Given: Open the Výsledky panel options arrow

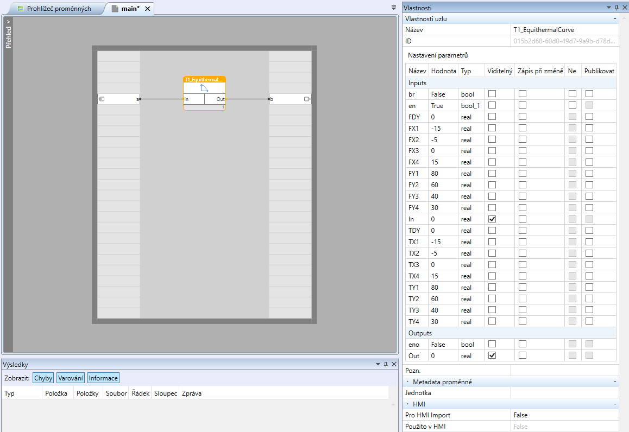Looking at the screenshot, I should pyautogui.click(x=378, y=364).
